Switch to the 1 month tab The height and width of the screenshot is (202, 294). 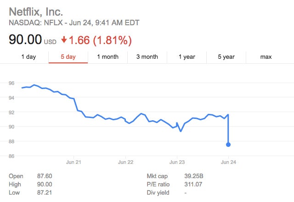(107, 57)
